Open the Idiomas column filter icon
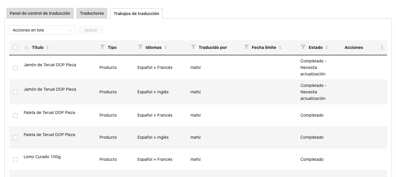Viewport: 396px width, 177px height. pos(140,47)
